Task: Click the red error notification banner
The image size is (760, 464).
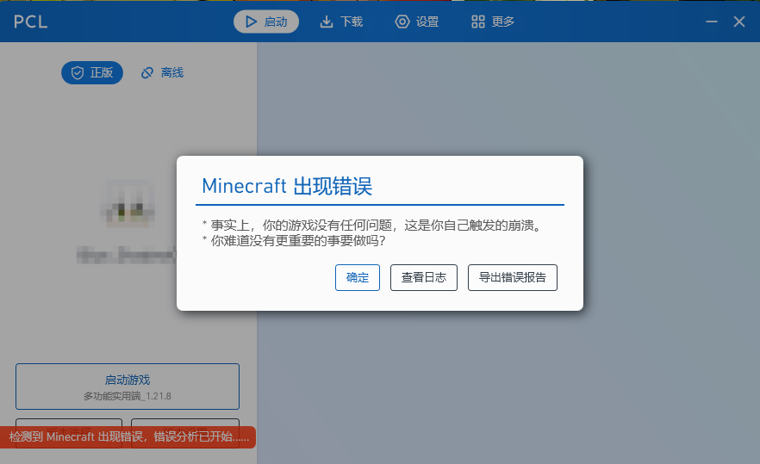Action: pyautogui.click(x=128, y=436)
